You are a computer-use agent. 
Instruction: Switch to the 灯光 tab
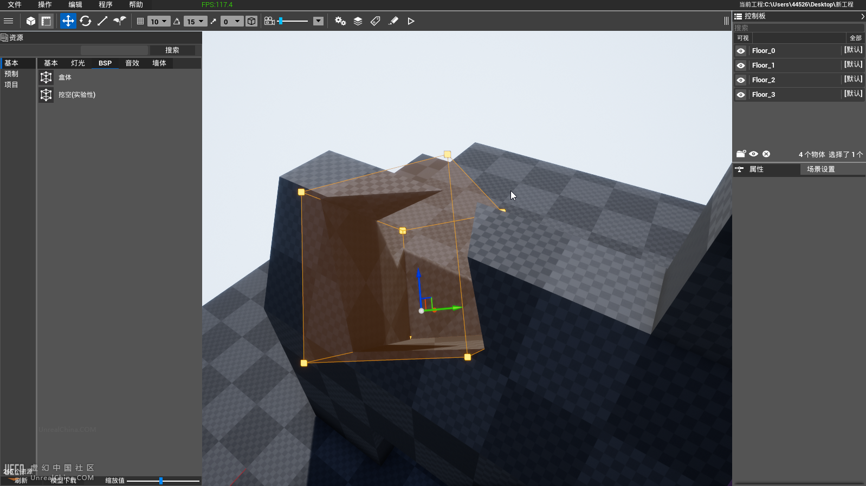(x=77, y=63)
